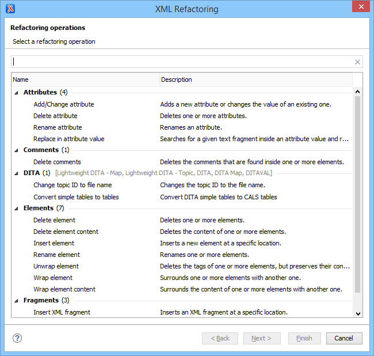Close the XML Refactoring dialog window
The image size is (374, 356).
point(360,7)
